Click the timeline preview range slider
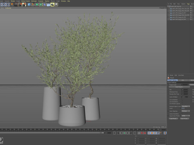 tap(52, 133)
